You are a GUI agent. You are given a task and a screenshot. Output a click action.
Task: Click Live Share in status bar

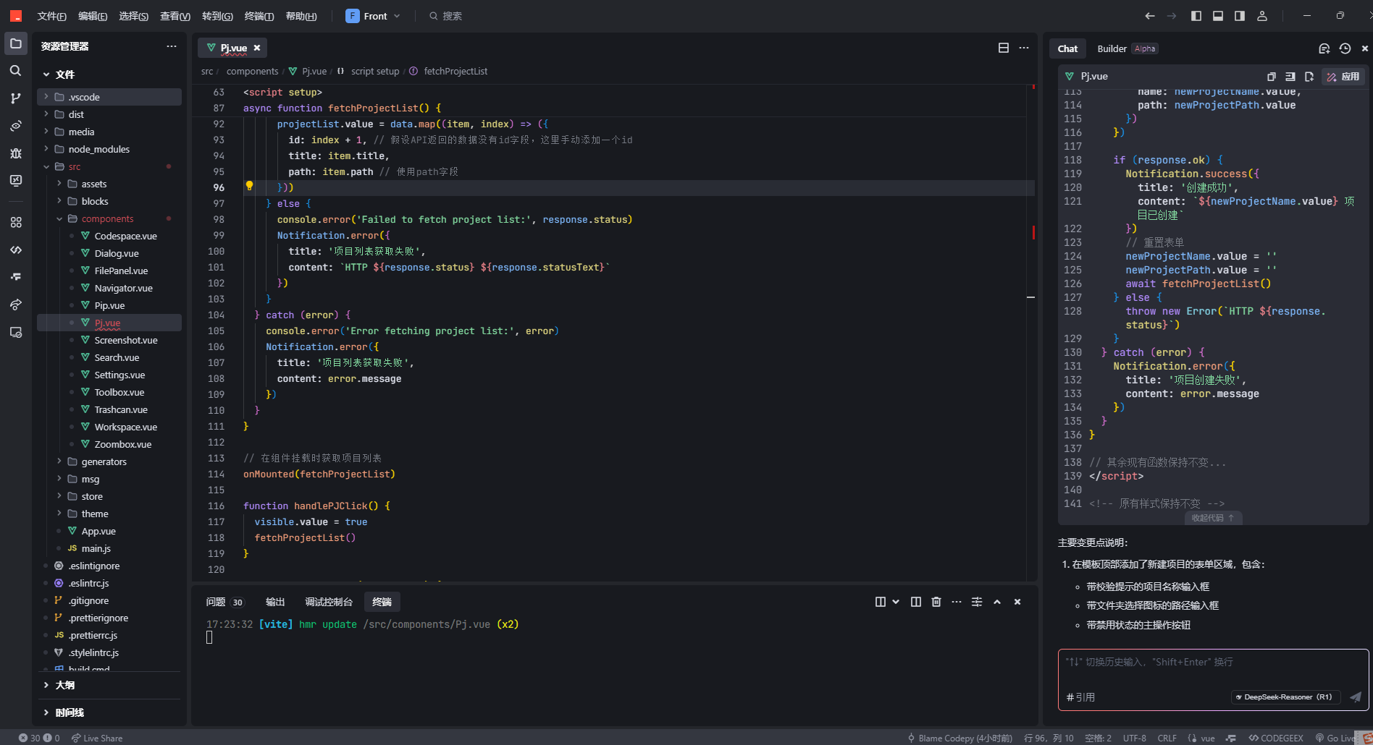point(97,738)
